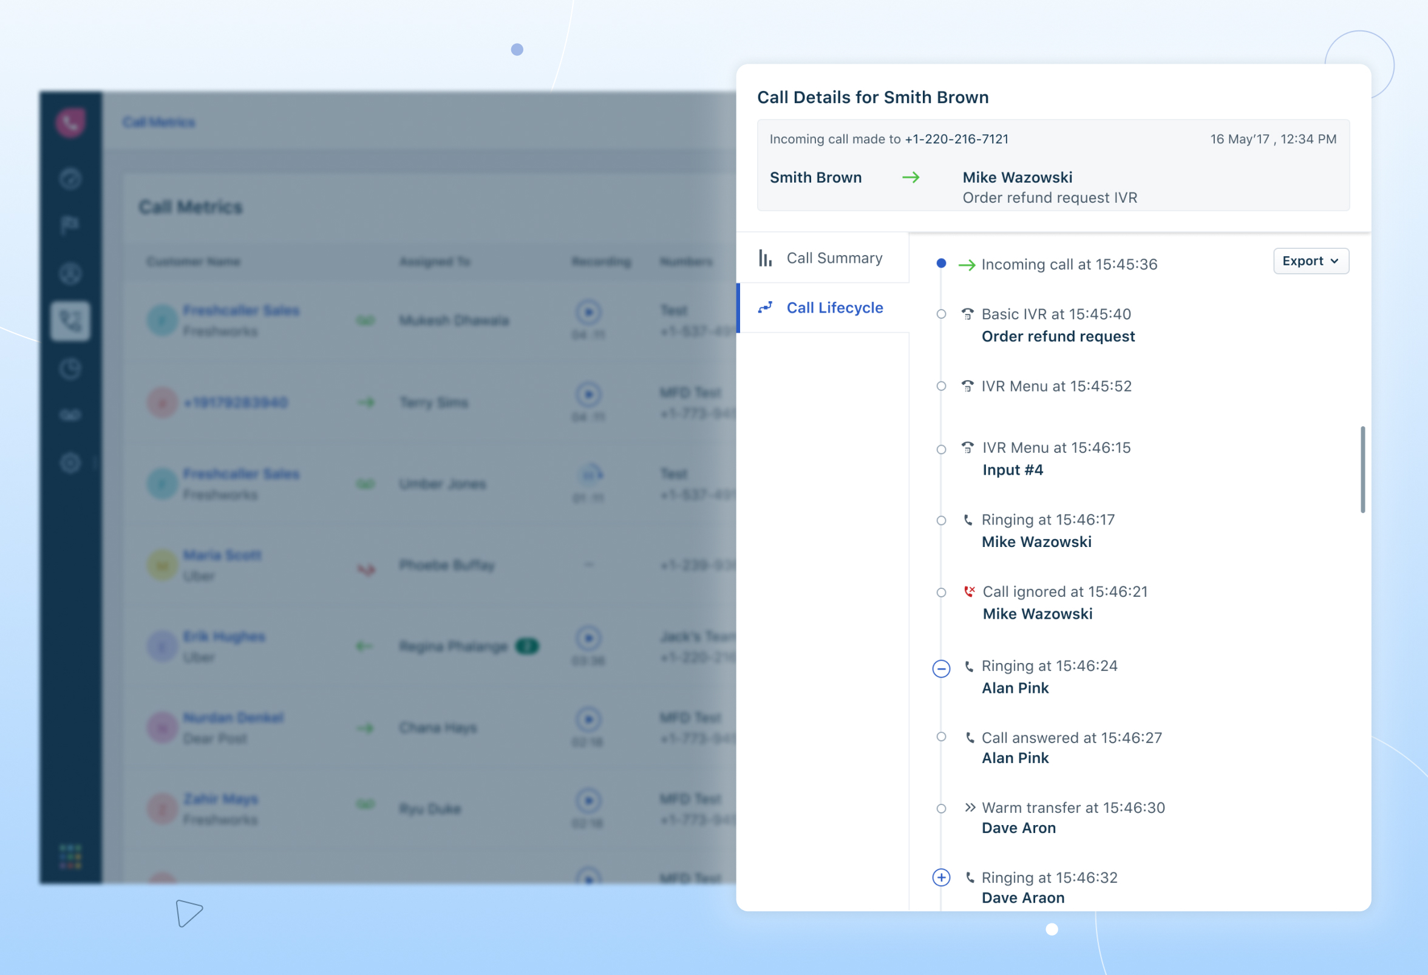
Task: Click the call details panel scrollbar
Action: coord(1362,469)
